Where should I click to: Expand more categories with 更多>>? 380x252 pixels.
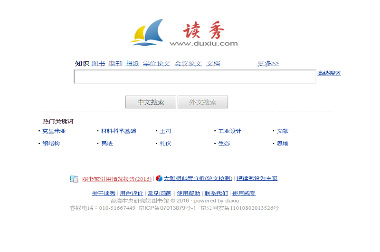click(x=268, y=64)
